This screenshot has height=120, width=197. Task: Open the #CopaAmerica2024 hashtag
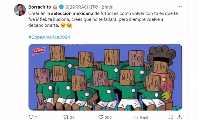pos(49,37)
